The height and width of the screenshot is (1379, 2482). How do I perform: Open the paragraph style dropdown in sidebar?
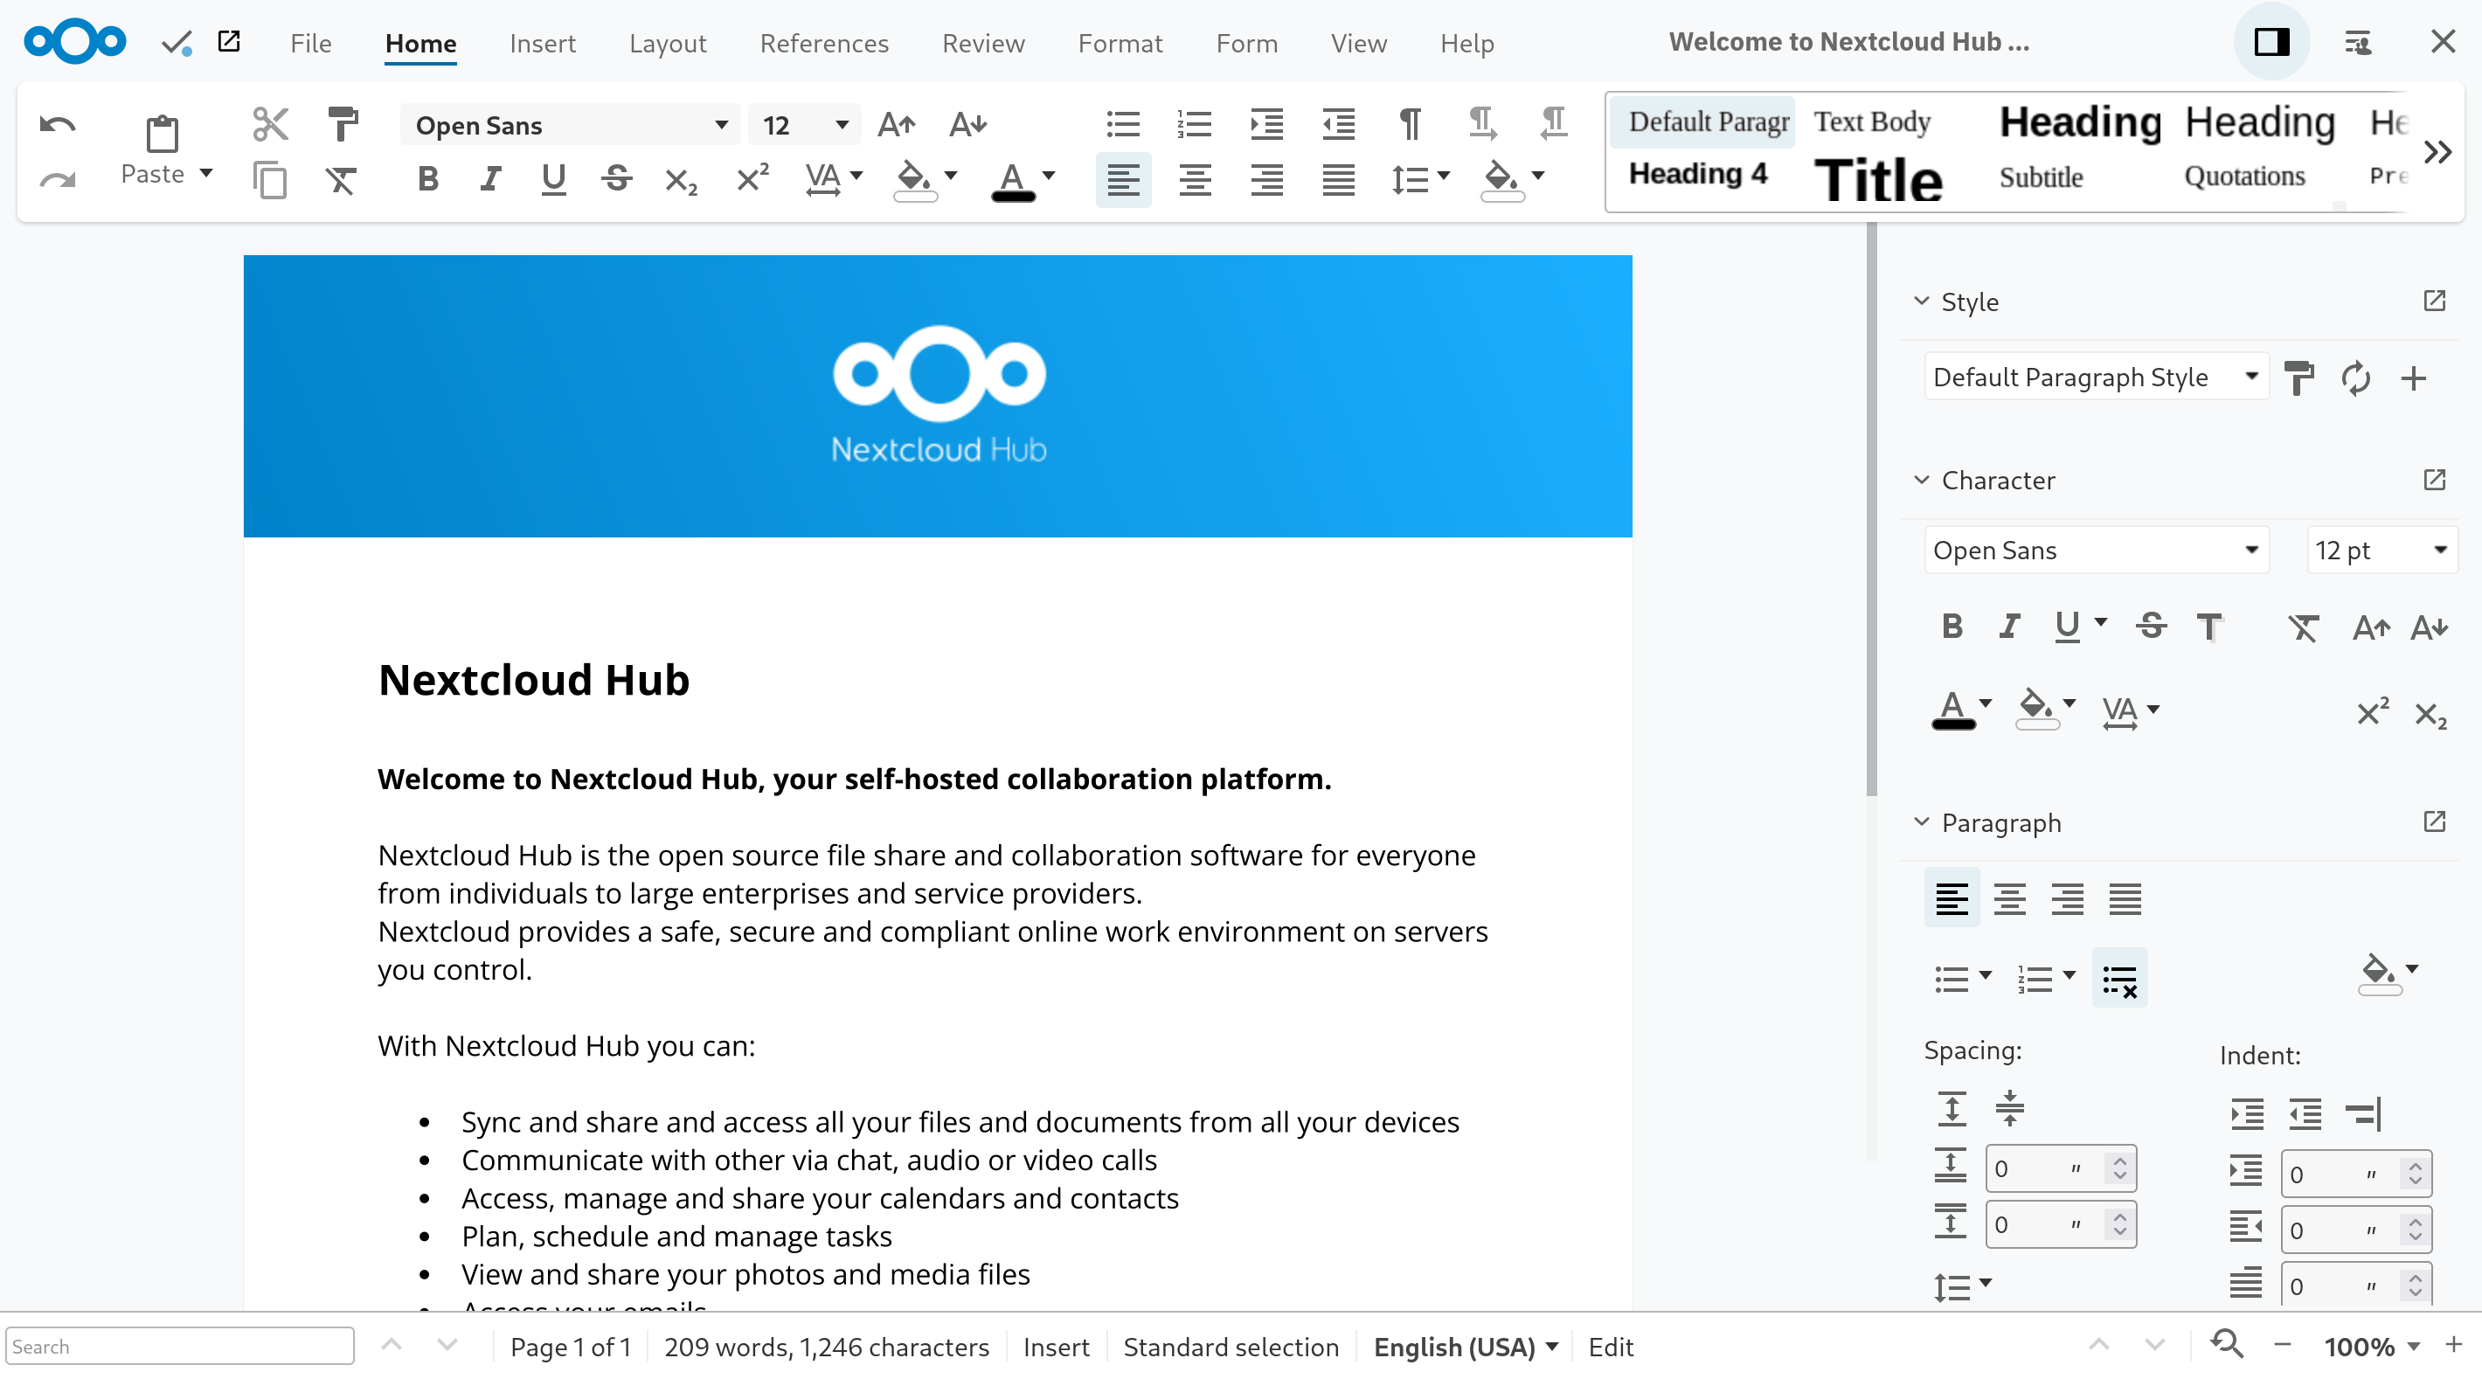pos(2251,377)
